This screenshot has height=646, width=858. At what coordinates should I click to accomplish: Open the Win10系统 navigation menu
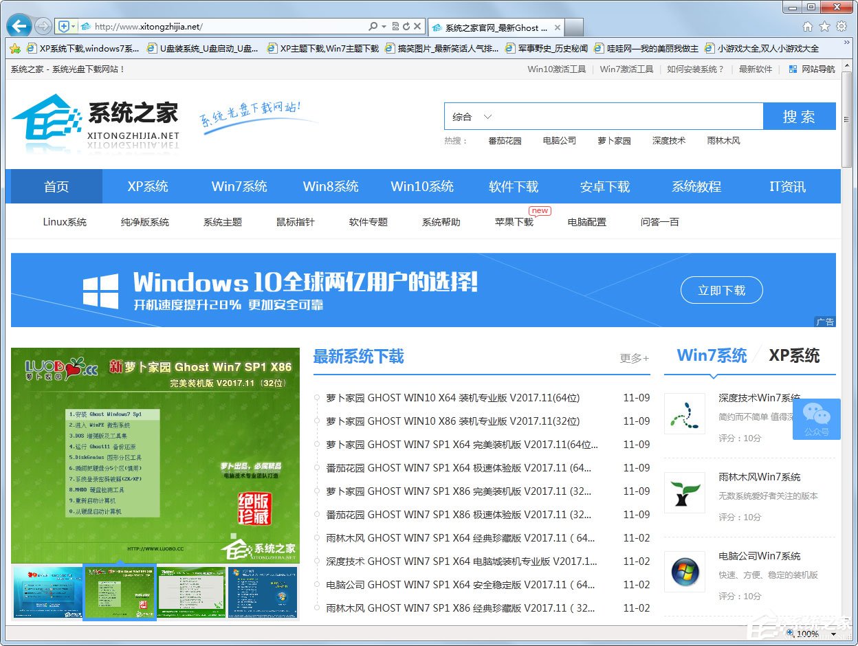(421, 186)
